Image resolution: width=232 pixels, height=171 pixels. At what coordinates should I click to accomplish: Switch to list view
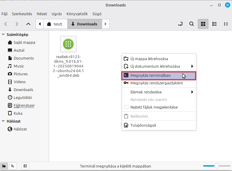(x=214, y=24)
